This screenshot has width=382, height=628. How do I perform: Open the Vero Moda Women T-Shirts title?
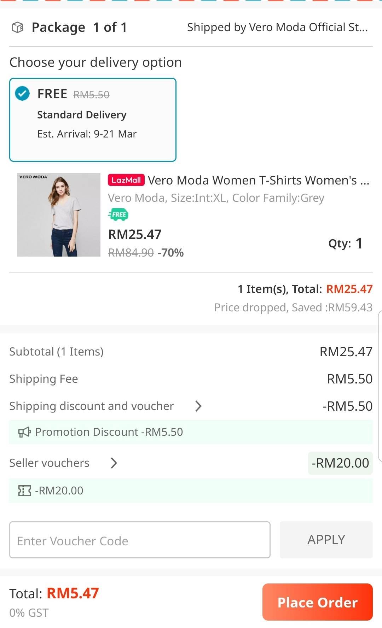click(259, 180)
